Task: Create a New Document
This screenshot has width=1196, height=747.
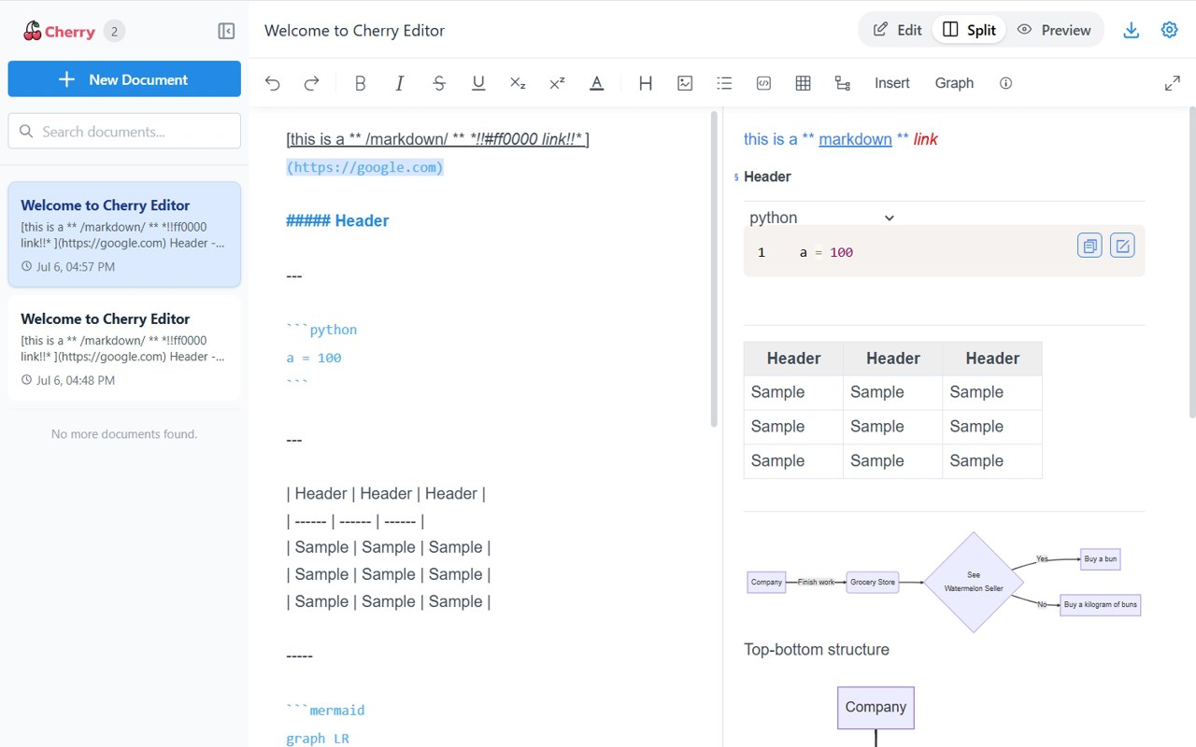Action: [124, 79]
